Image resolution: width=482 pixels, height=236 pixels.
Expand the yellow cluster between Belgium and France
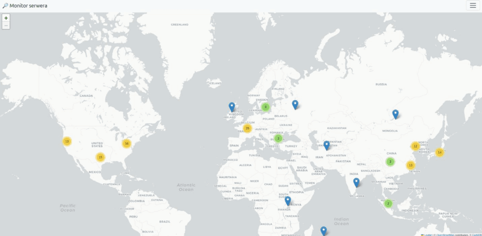point(247,128)
